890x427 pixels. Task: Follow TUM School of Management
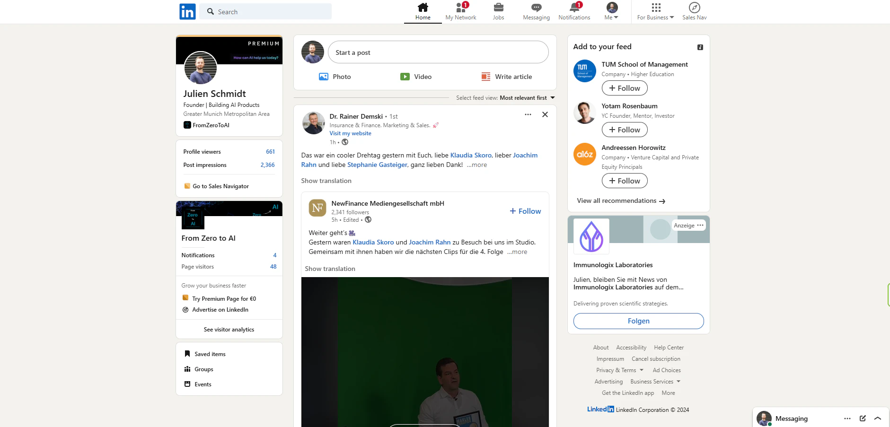[625, 88]
